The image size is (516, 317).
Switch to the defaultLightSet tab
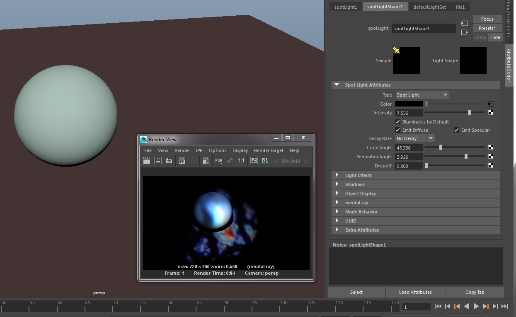click(429, 7)
